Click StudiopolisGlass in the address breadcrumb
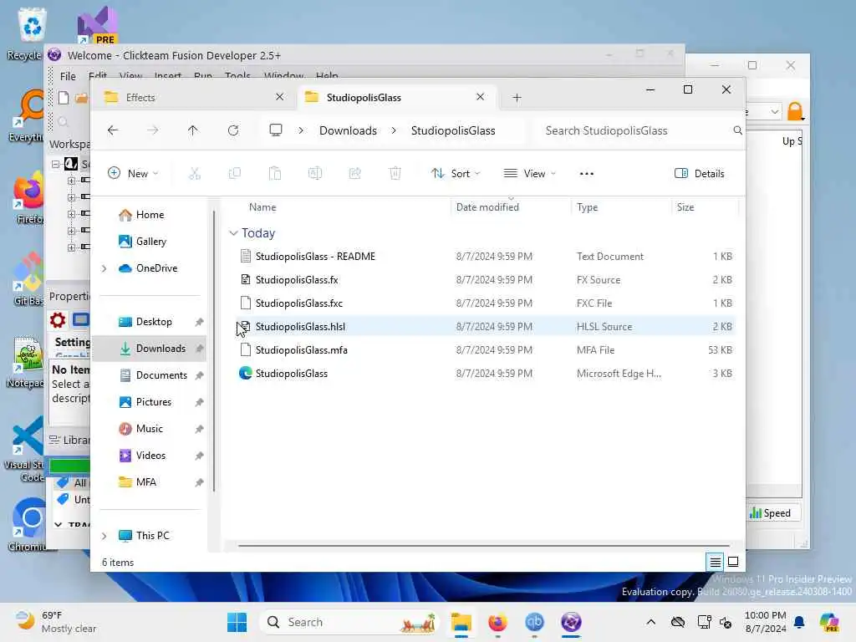This screenshot has height=642, width=856. (453, 130)
